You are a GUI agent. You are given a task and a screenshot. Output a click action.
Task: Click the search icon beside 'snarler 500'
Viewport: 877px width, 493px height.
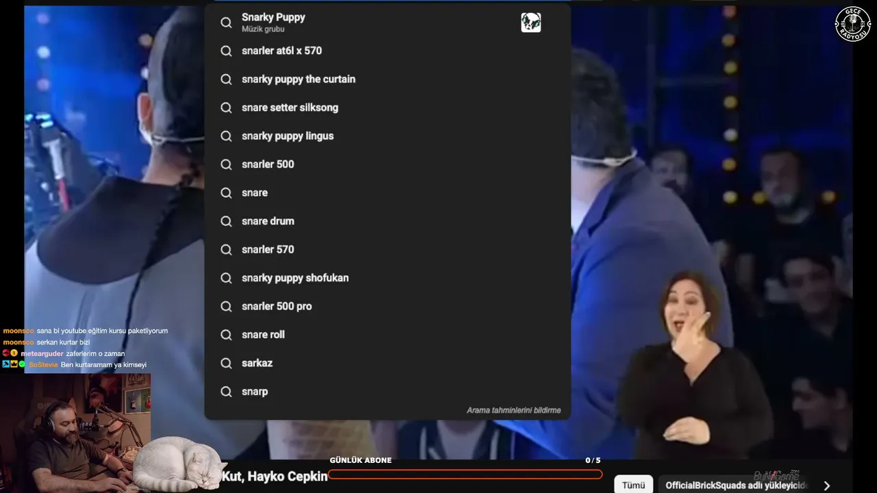coord(226,164)
